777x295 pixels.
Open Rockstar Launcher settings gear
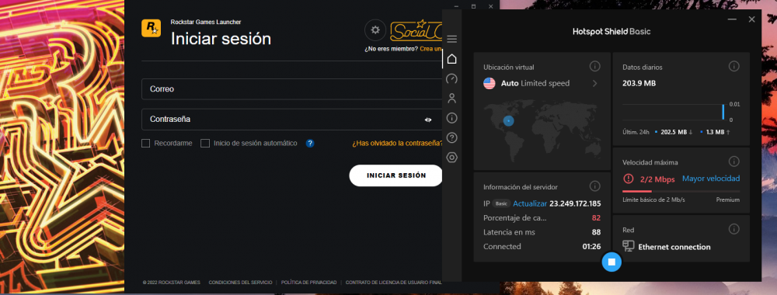[x=375, y=30]
